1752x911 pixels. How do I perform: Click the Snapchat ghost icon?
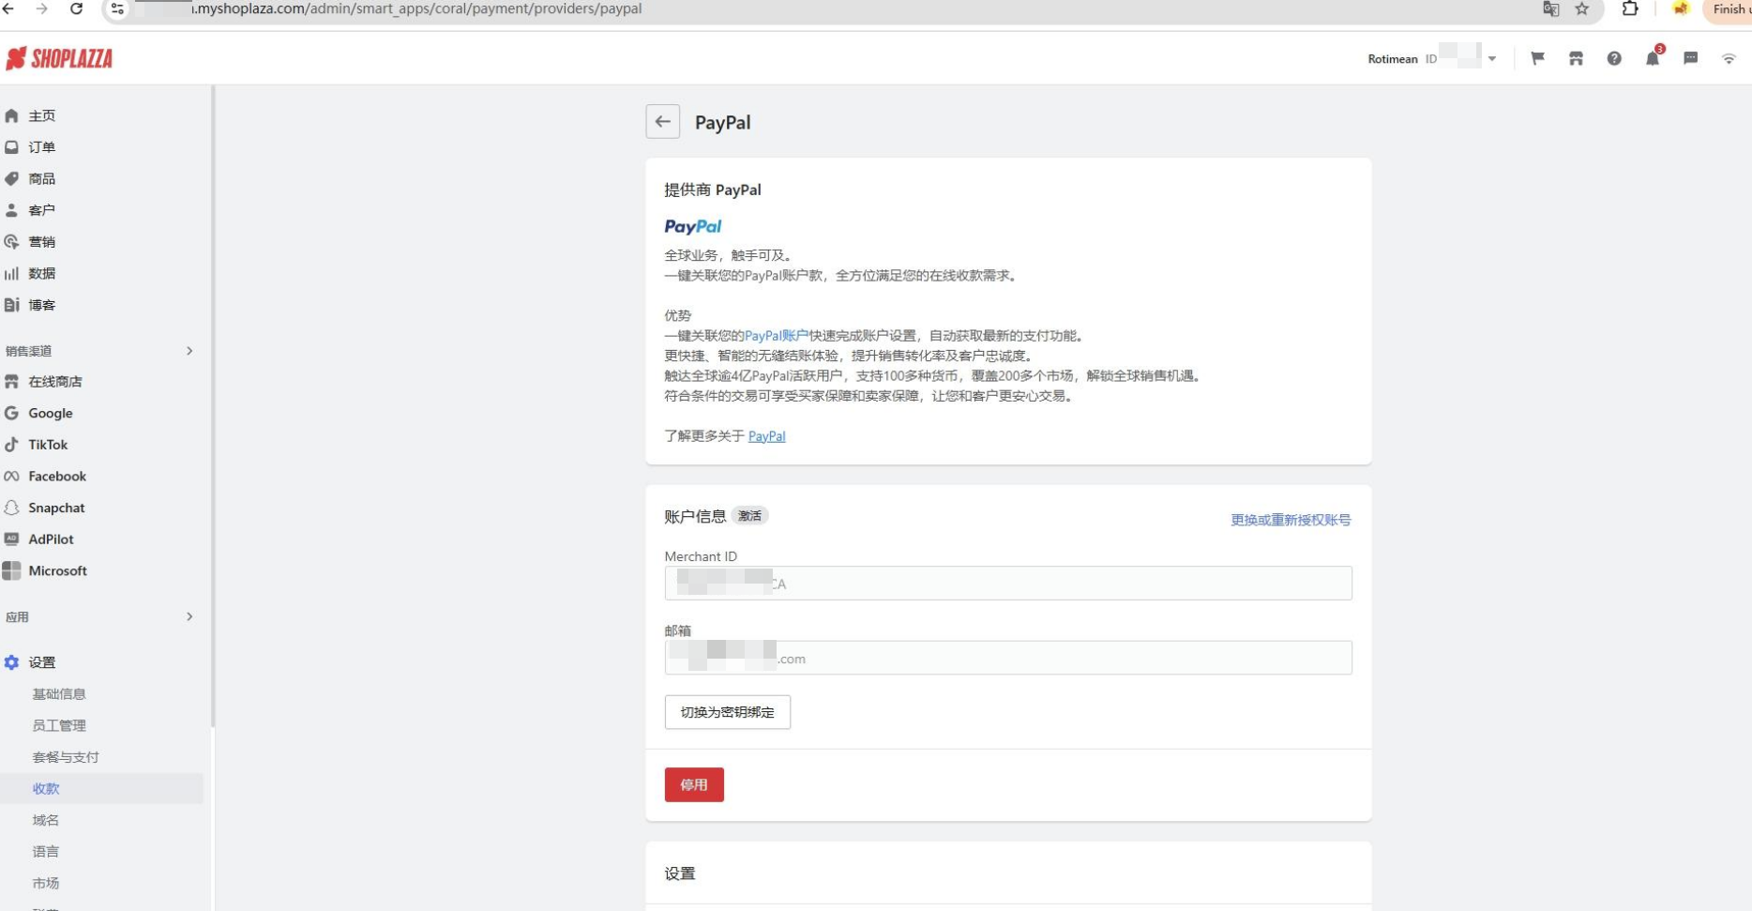11,508
